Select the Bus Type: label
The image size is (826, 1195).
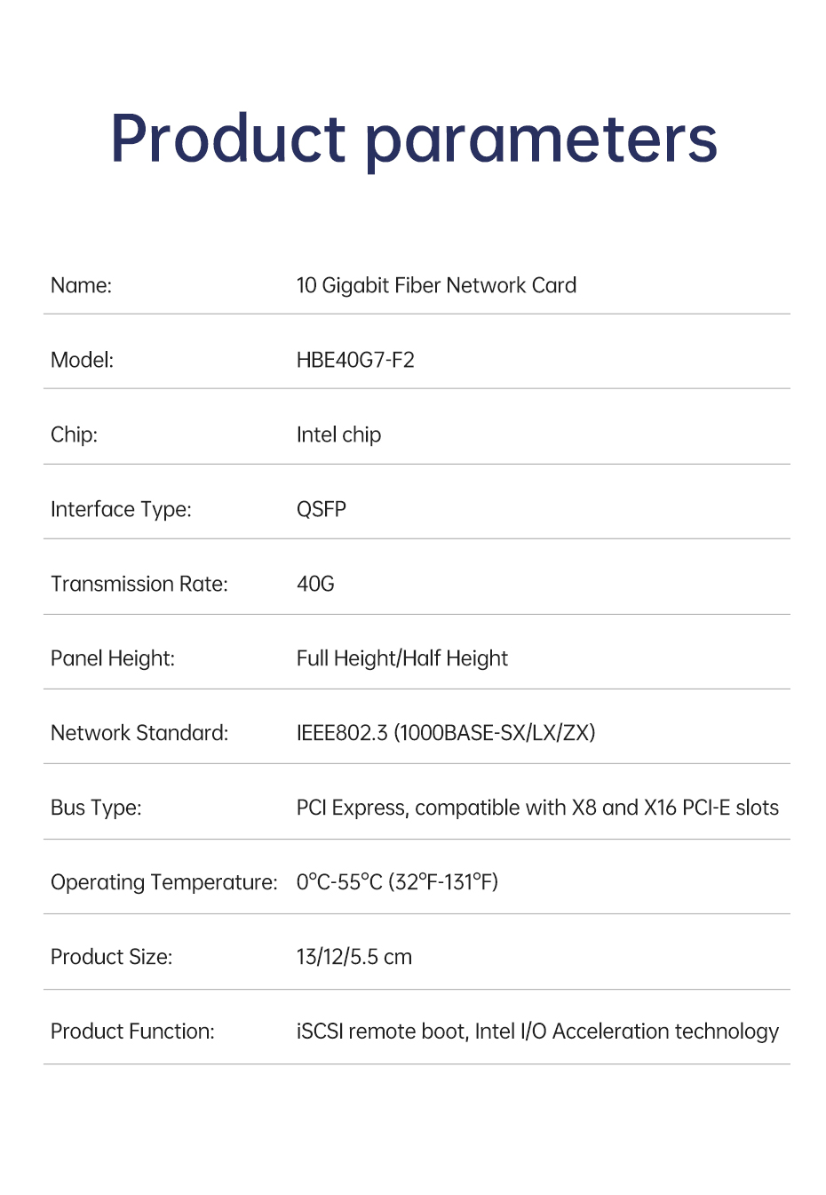(96, 808)
